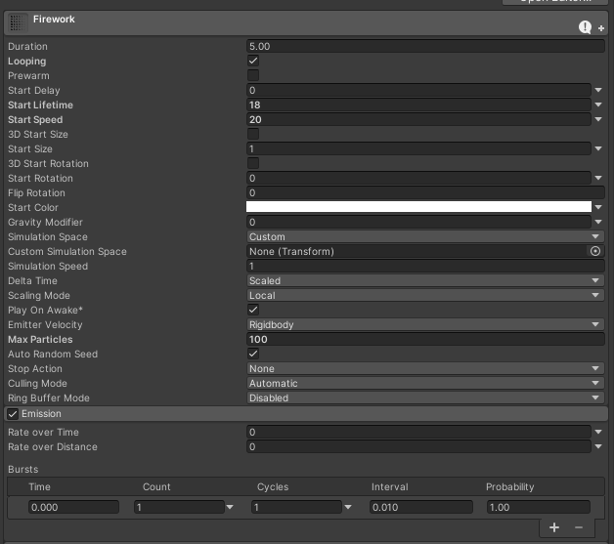Image resolution: width=614 pixels, height=544 pixels.
Task: Remove burst with the minus button
Action: click(x=579, y=527)
